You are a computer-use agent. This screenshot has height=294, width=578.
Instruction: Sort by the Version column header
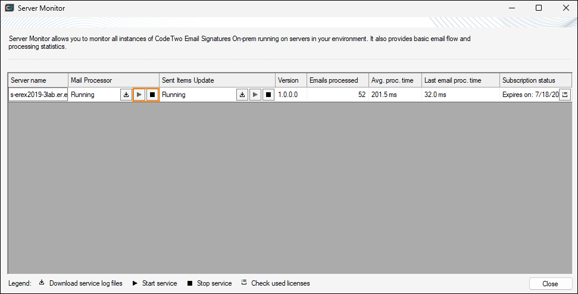point(291,80)
